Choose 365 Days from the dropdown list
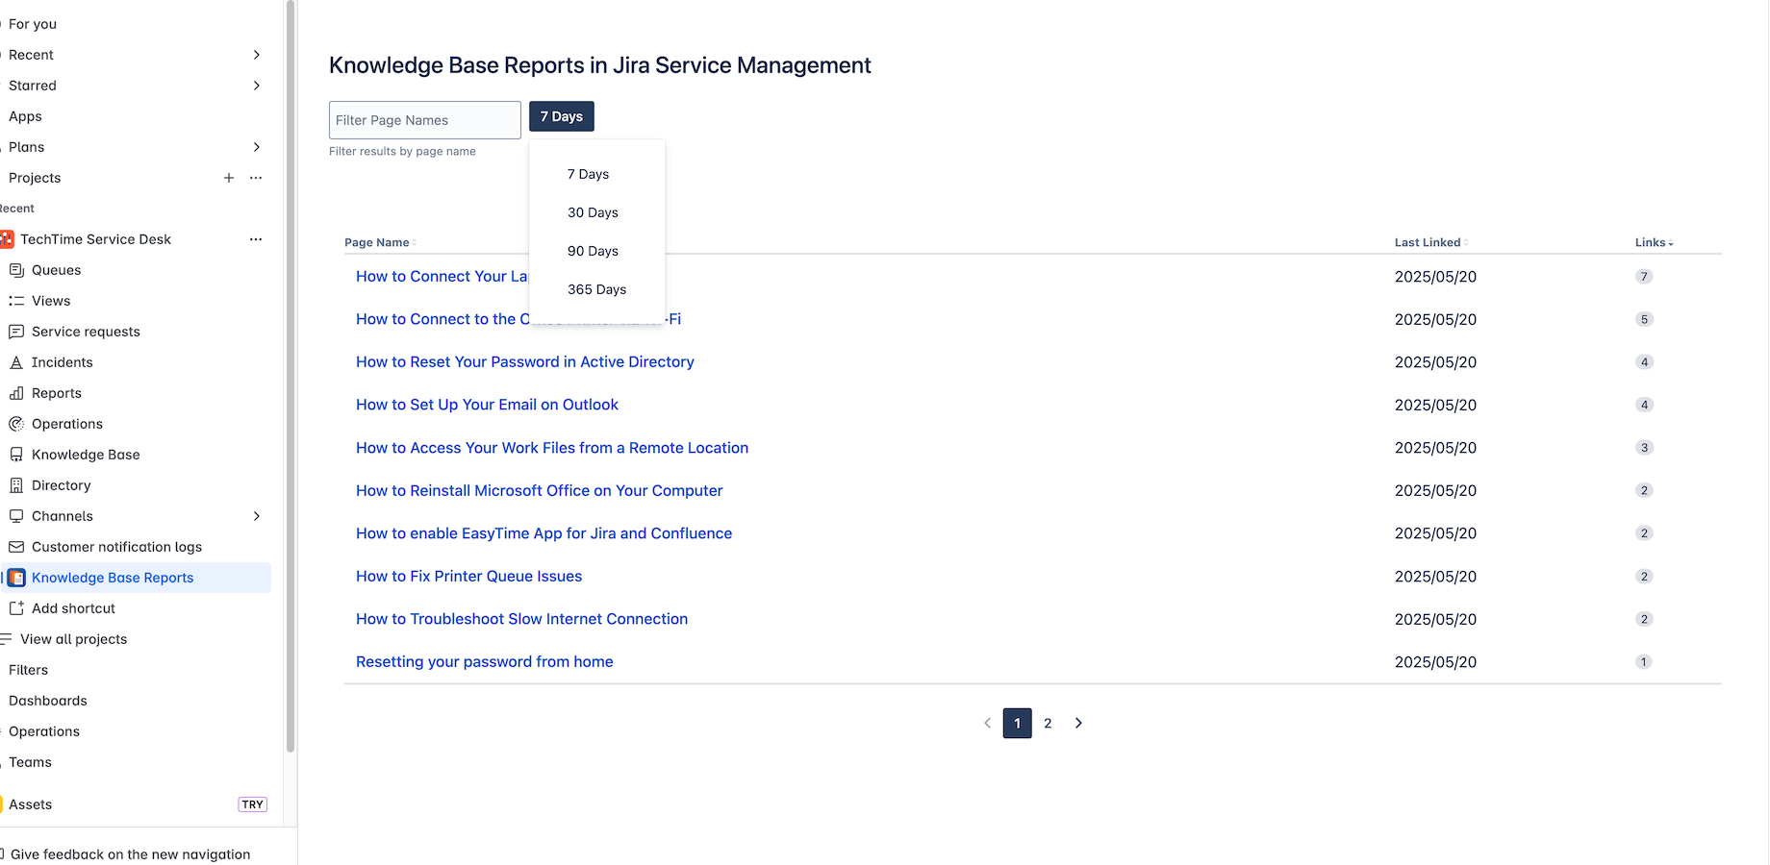Viewport: 1770px width, 865px height. [596, 289]
